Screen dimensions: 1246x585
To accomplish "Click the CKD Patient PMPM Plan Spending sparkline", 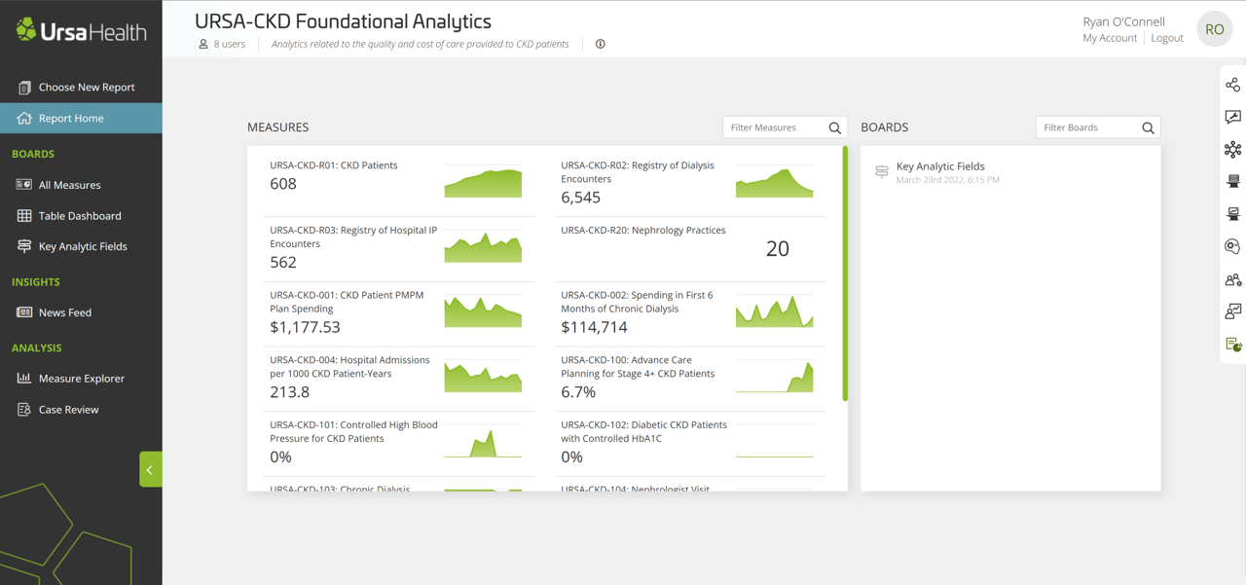I will coord(483,312).
